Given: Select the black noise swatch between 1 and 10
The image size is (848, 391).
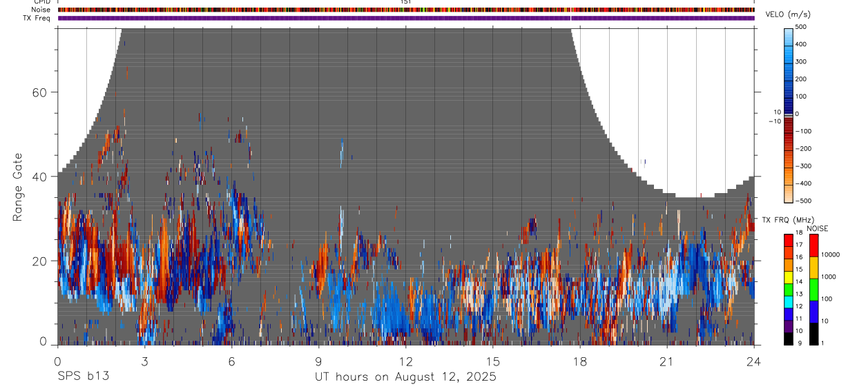Looking at the screenshot, I should pos(813,333).
